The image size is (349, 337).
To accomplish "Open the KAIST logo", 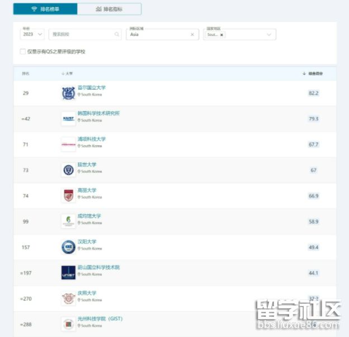I will pyautogui.click(x=68, y=119).
